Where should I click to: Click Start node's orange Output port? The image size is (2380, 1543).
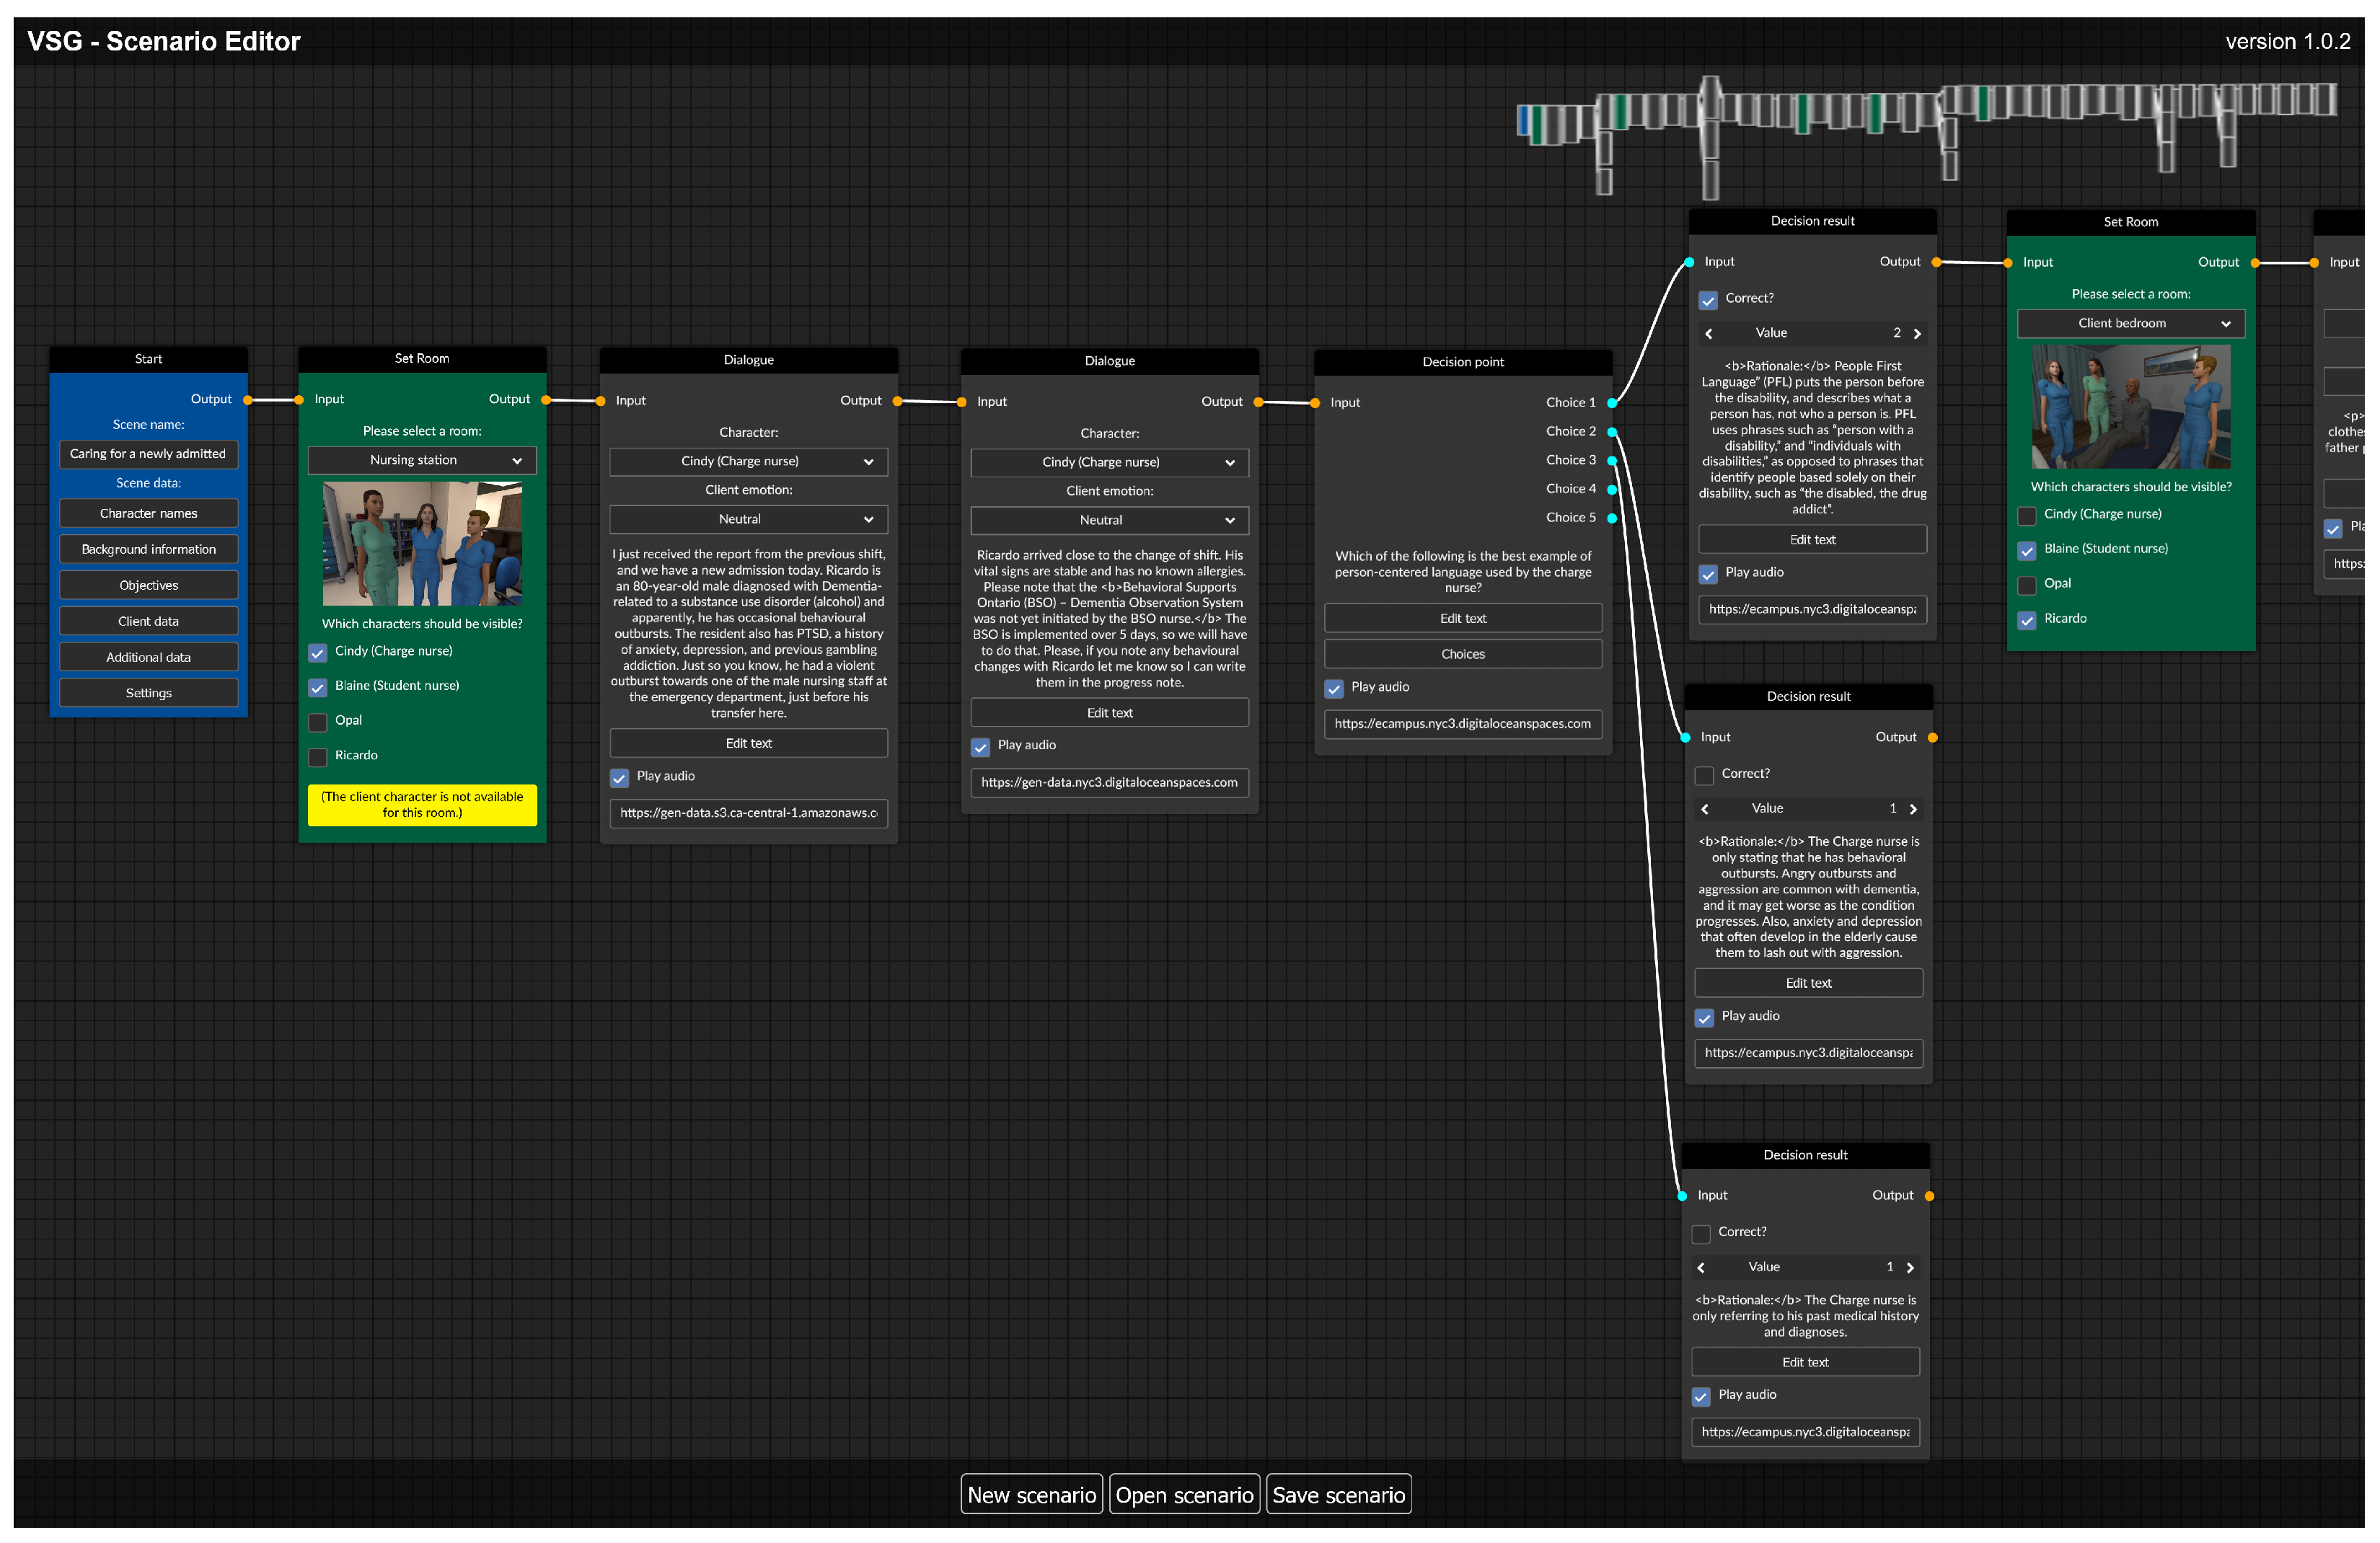(x=248, y=400)
